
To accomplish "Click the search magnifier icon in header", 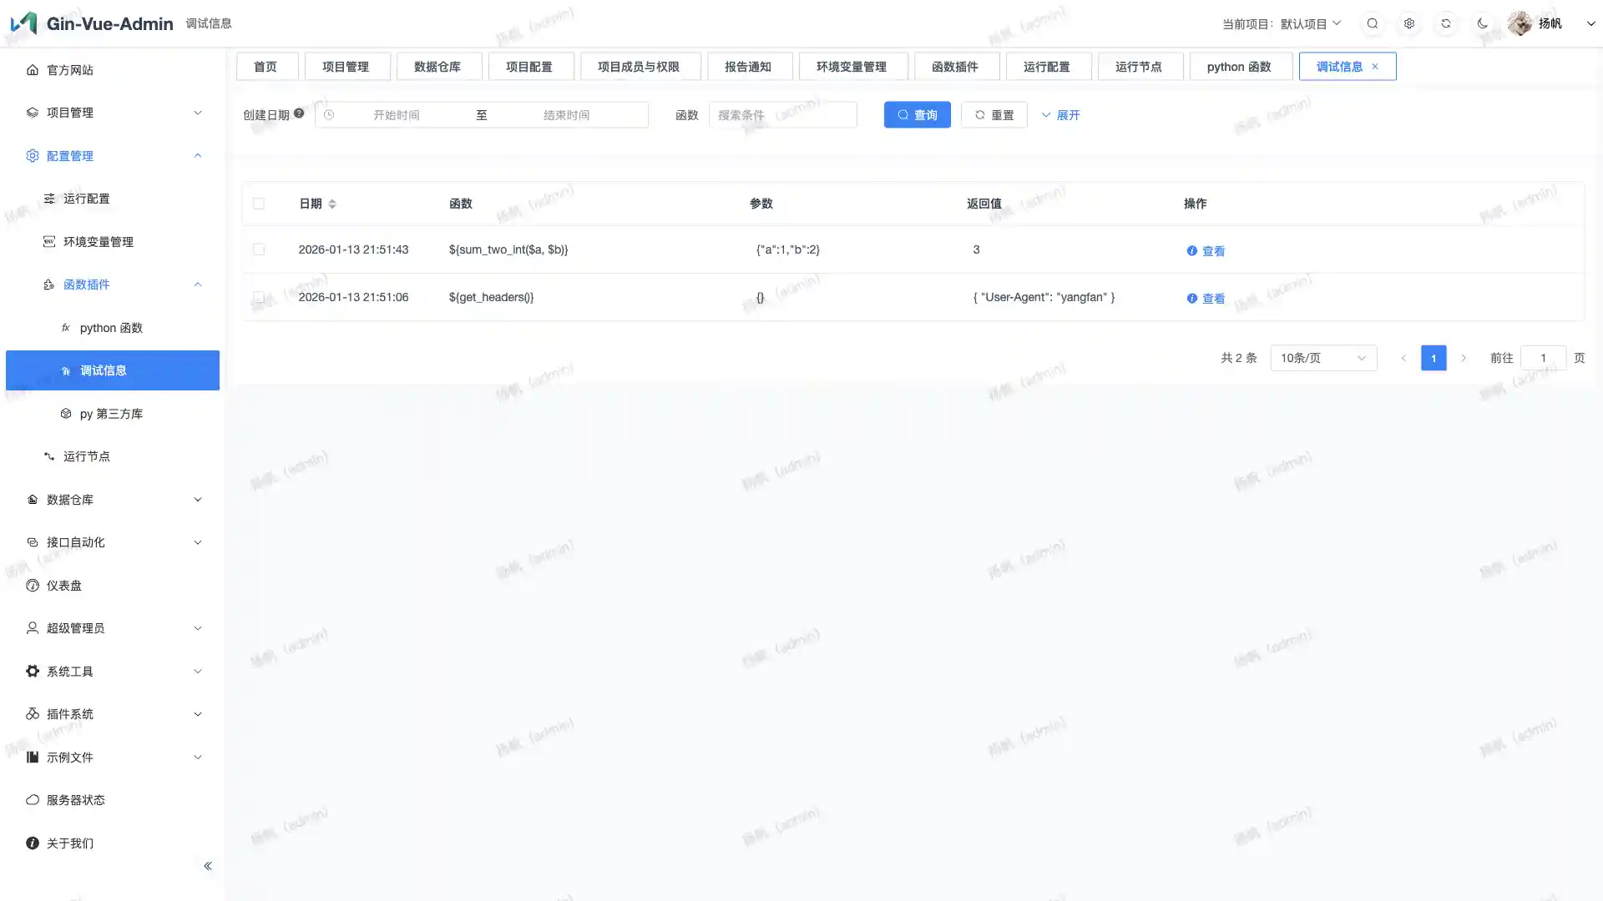I will tap(1373, 23).
